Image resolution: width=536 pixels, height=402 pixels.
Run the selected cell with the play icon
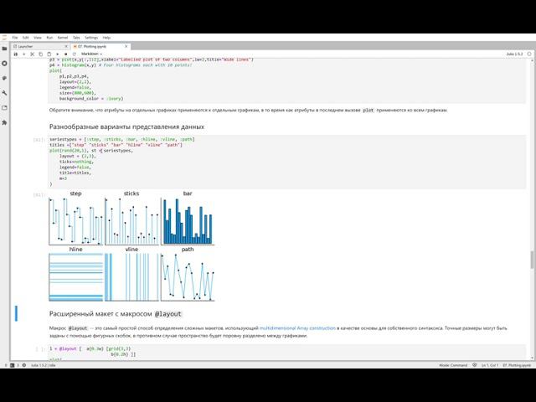58,54
